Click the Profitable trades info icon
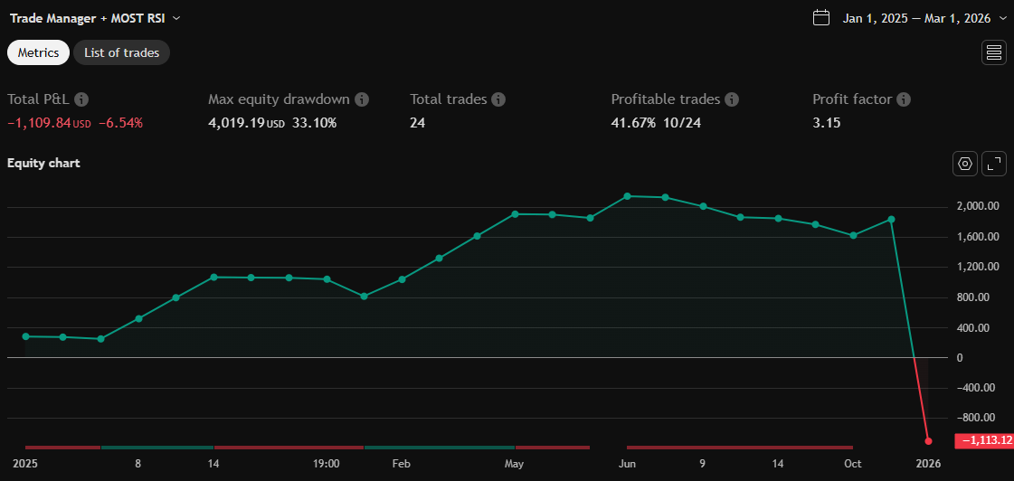This screenshot has width=1014, height=481. [x=732, y=99]
